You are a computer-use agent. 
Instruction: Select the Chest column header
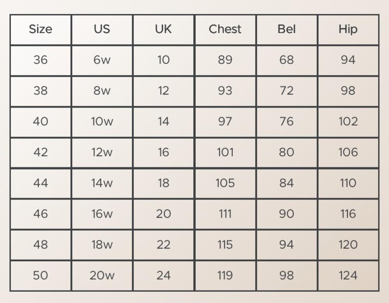point(225,30)
